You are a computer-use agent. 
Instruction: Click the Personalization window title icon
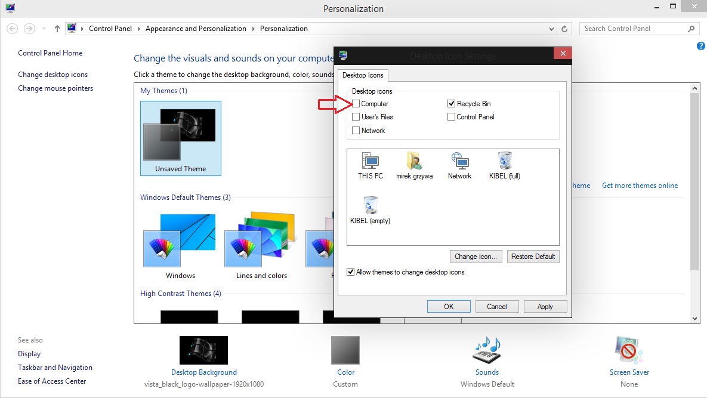(x=10, y=8)
